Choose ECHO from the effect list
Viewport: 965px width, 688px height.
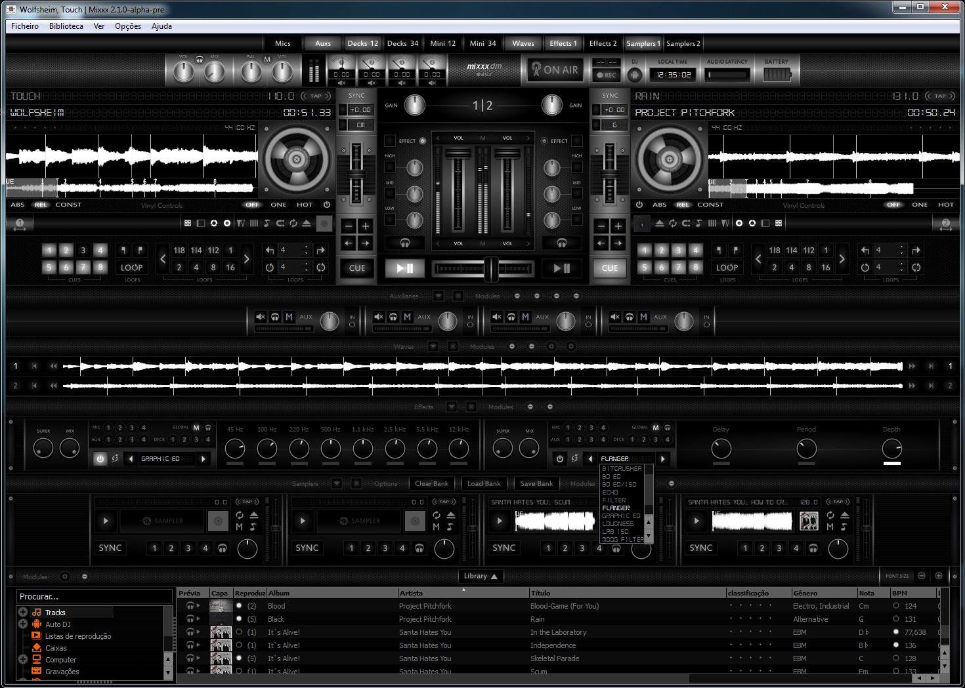pyautogui.click(x=611, y=492)
